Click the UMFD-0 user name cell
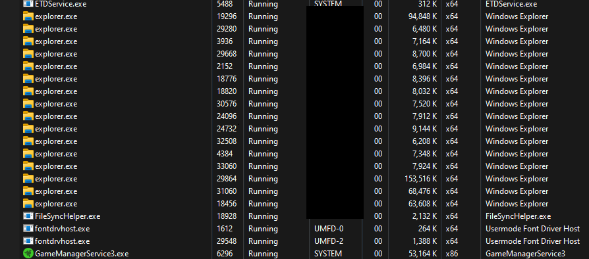 point(329,229)
